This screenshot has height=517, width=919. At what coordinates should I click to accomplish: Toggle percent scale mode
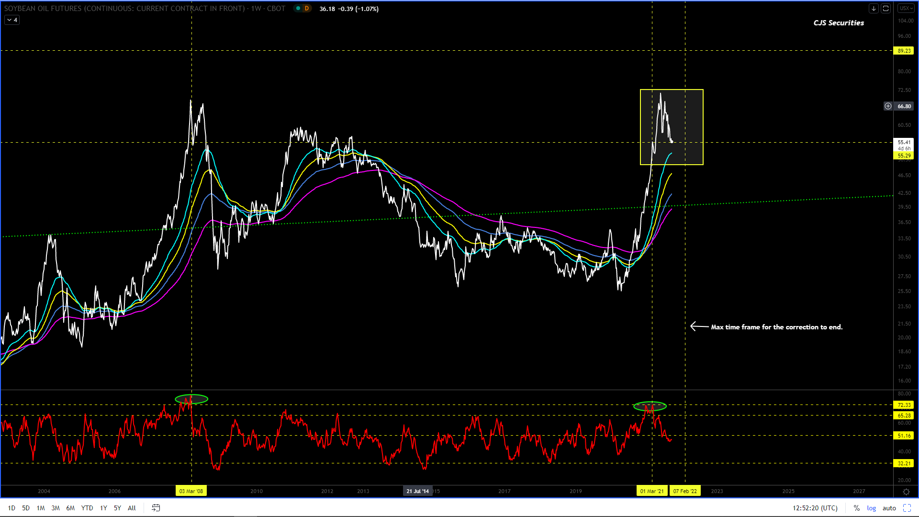856,508
